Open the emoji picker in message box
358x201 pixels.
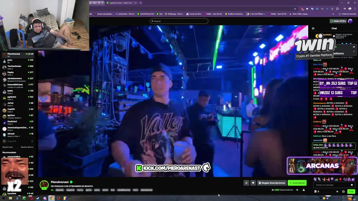coord(352,185)
